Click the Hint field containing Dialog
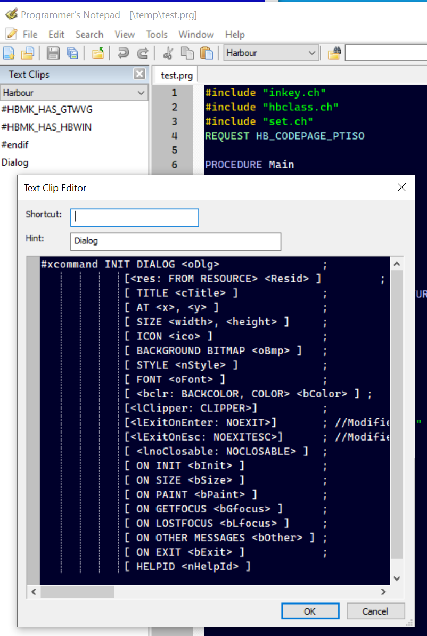 [x=176, y=241]
